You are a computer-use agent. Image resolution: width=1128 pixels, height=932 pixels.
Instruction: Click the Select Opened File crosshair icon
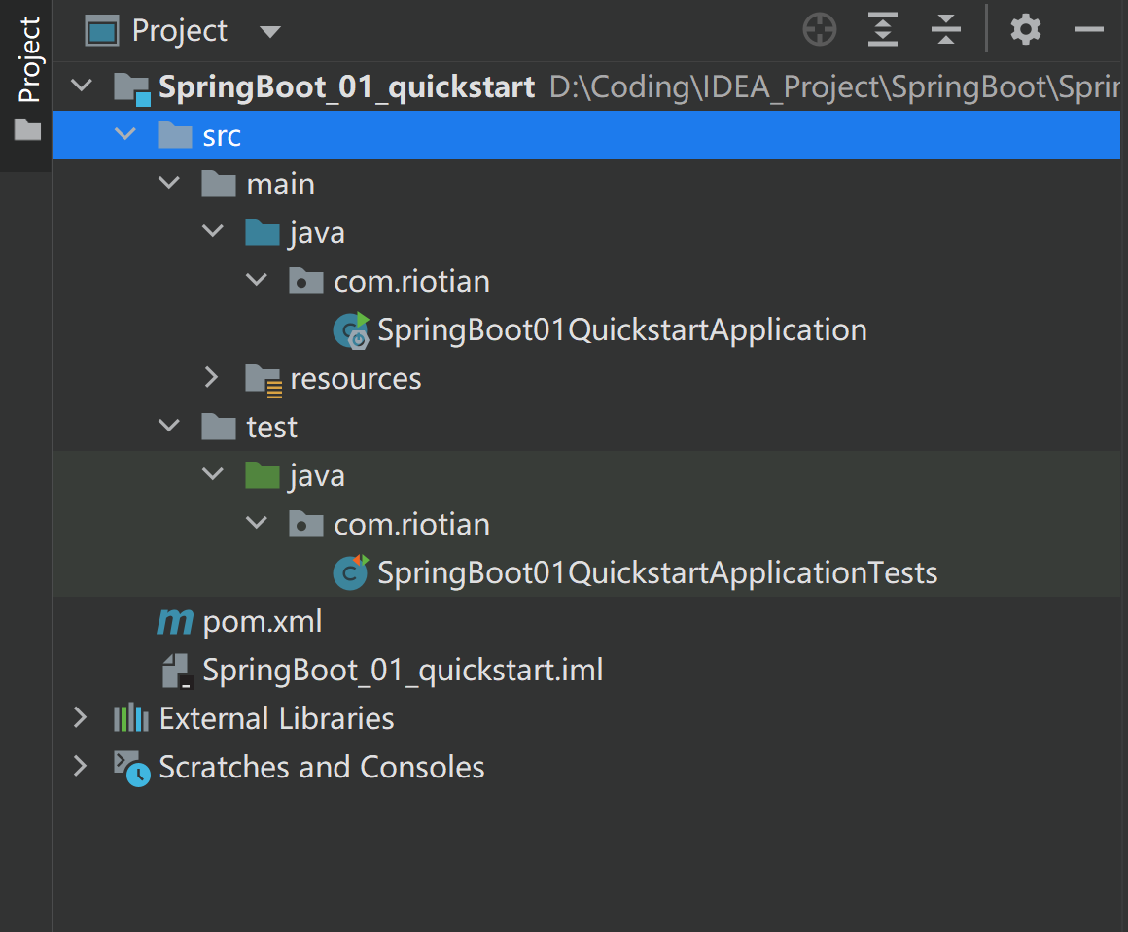point(820,31)
